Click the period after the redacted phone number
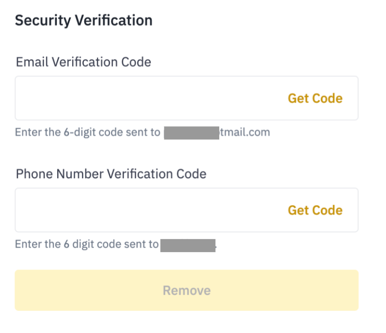This screenshot has width=386, height=333. [x=216, y=248]
